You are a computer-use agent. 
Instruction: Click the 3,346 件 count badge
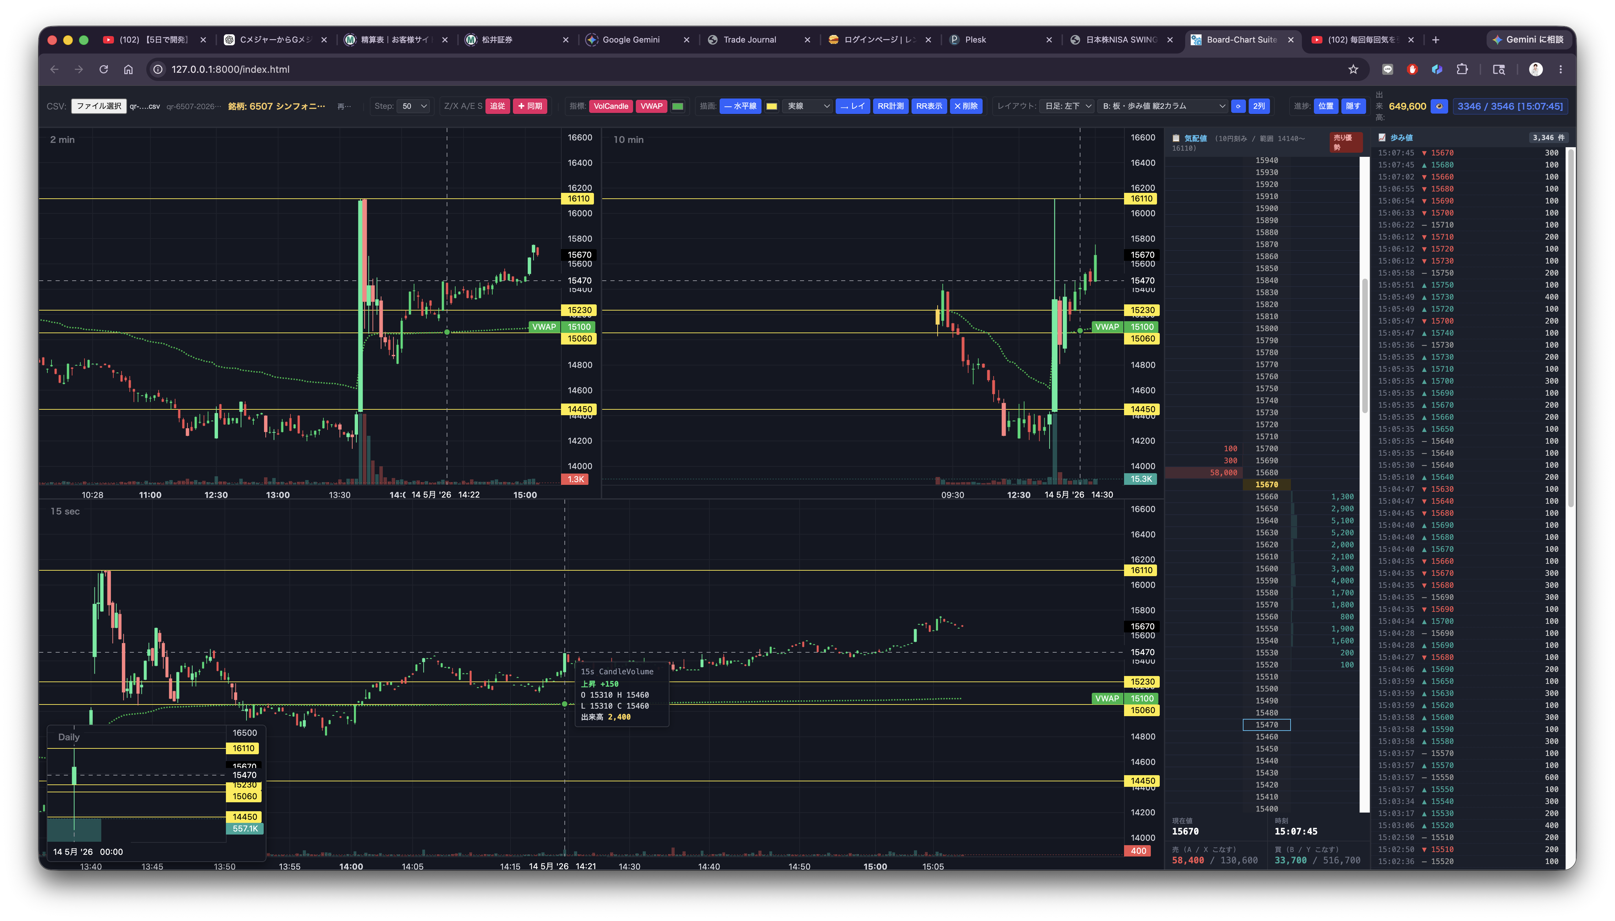1548,138
